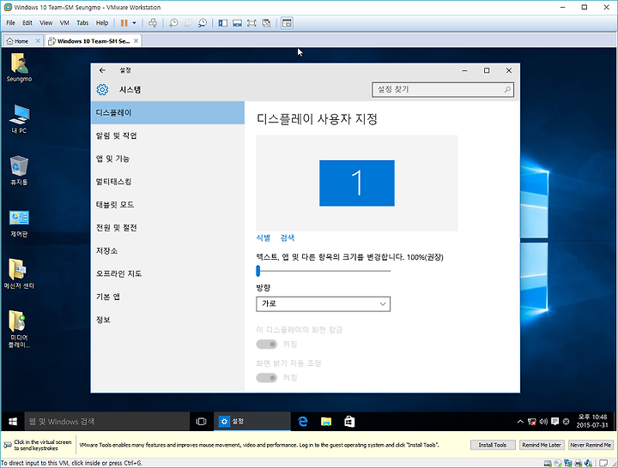
Task: Open the Help menu
Action: (x=102, y=23)
